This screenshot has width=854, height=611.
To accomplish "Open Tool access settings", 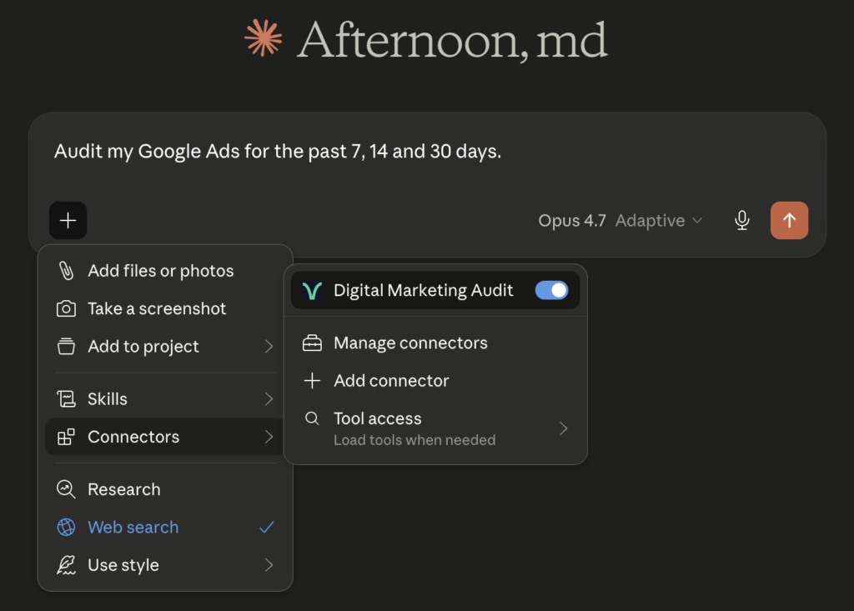I will pos(435,428).
